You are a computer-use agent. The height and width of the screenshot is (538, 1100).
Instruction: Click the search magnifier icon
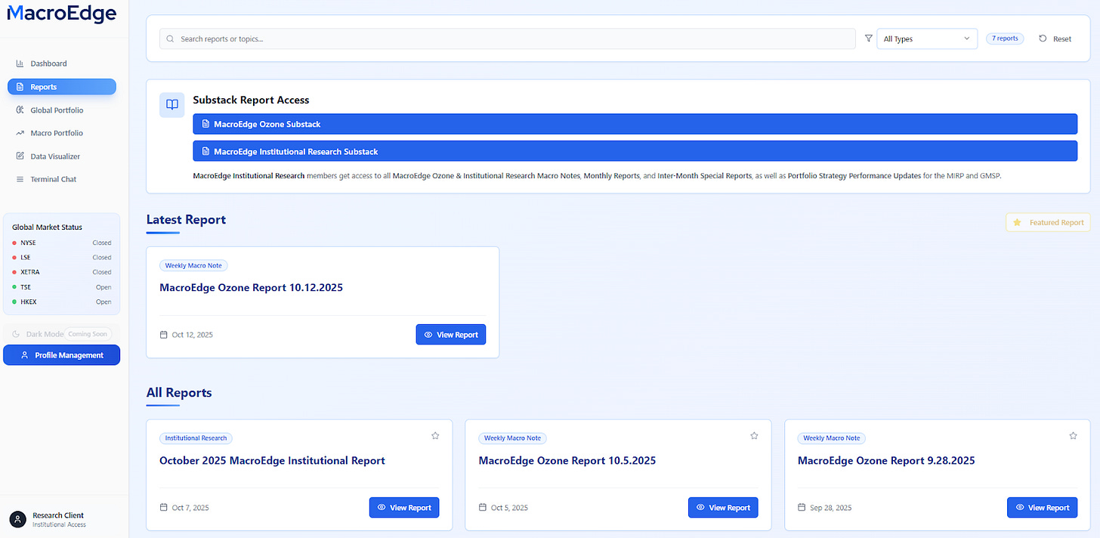pyautogui.click(x=170, y=39)
